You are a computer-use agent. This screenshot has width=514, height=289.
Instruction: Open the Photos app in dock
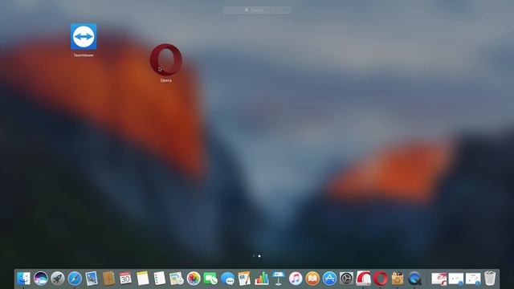(194, 279)
